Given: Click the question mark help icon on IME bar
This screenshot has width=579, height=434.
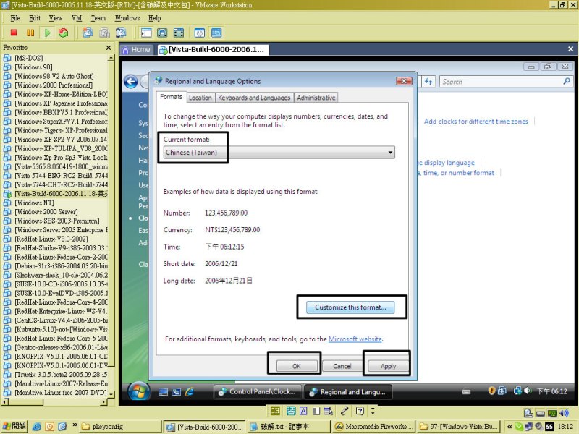Looking at the screenshot, I should pos(360,411).
